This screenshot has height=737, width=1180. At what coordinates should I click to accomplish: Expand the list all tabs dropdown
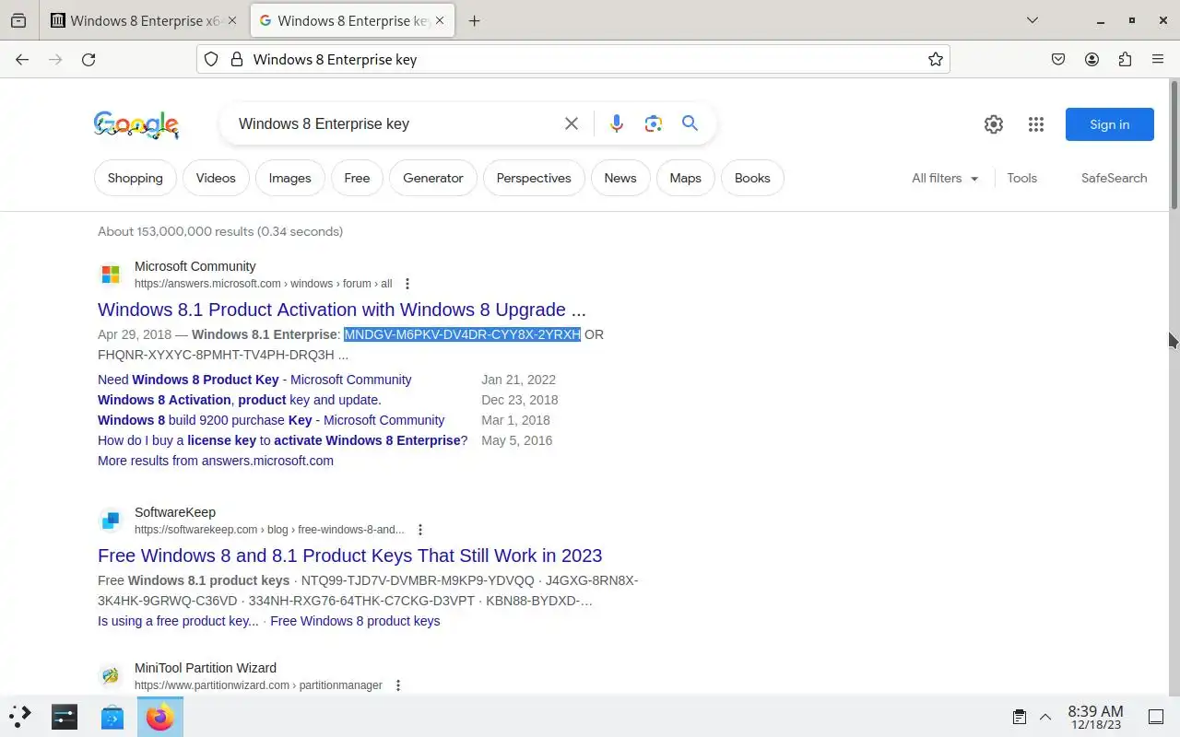click(x=1032, y=20)
